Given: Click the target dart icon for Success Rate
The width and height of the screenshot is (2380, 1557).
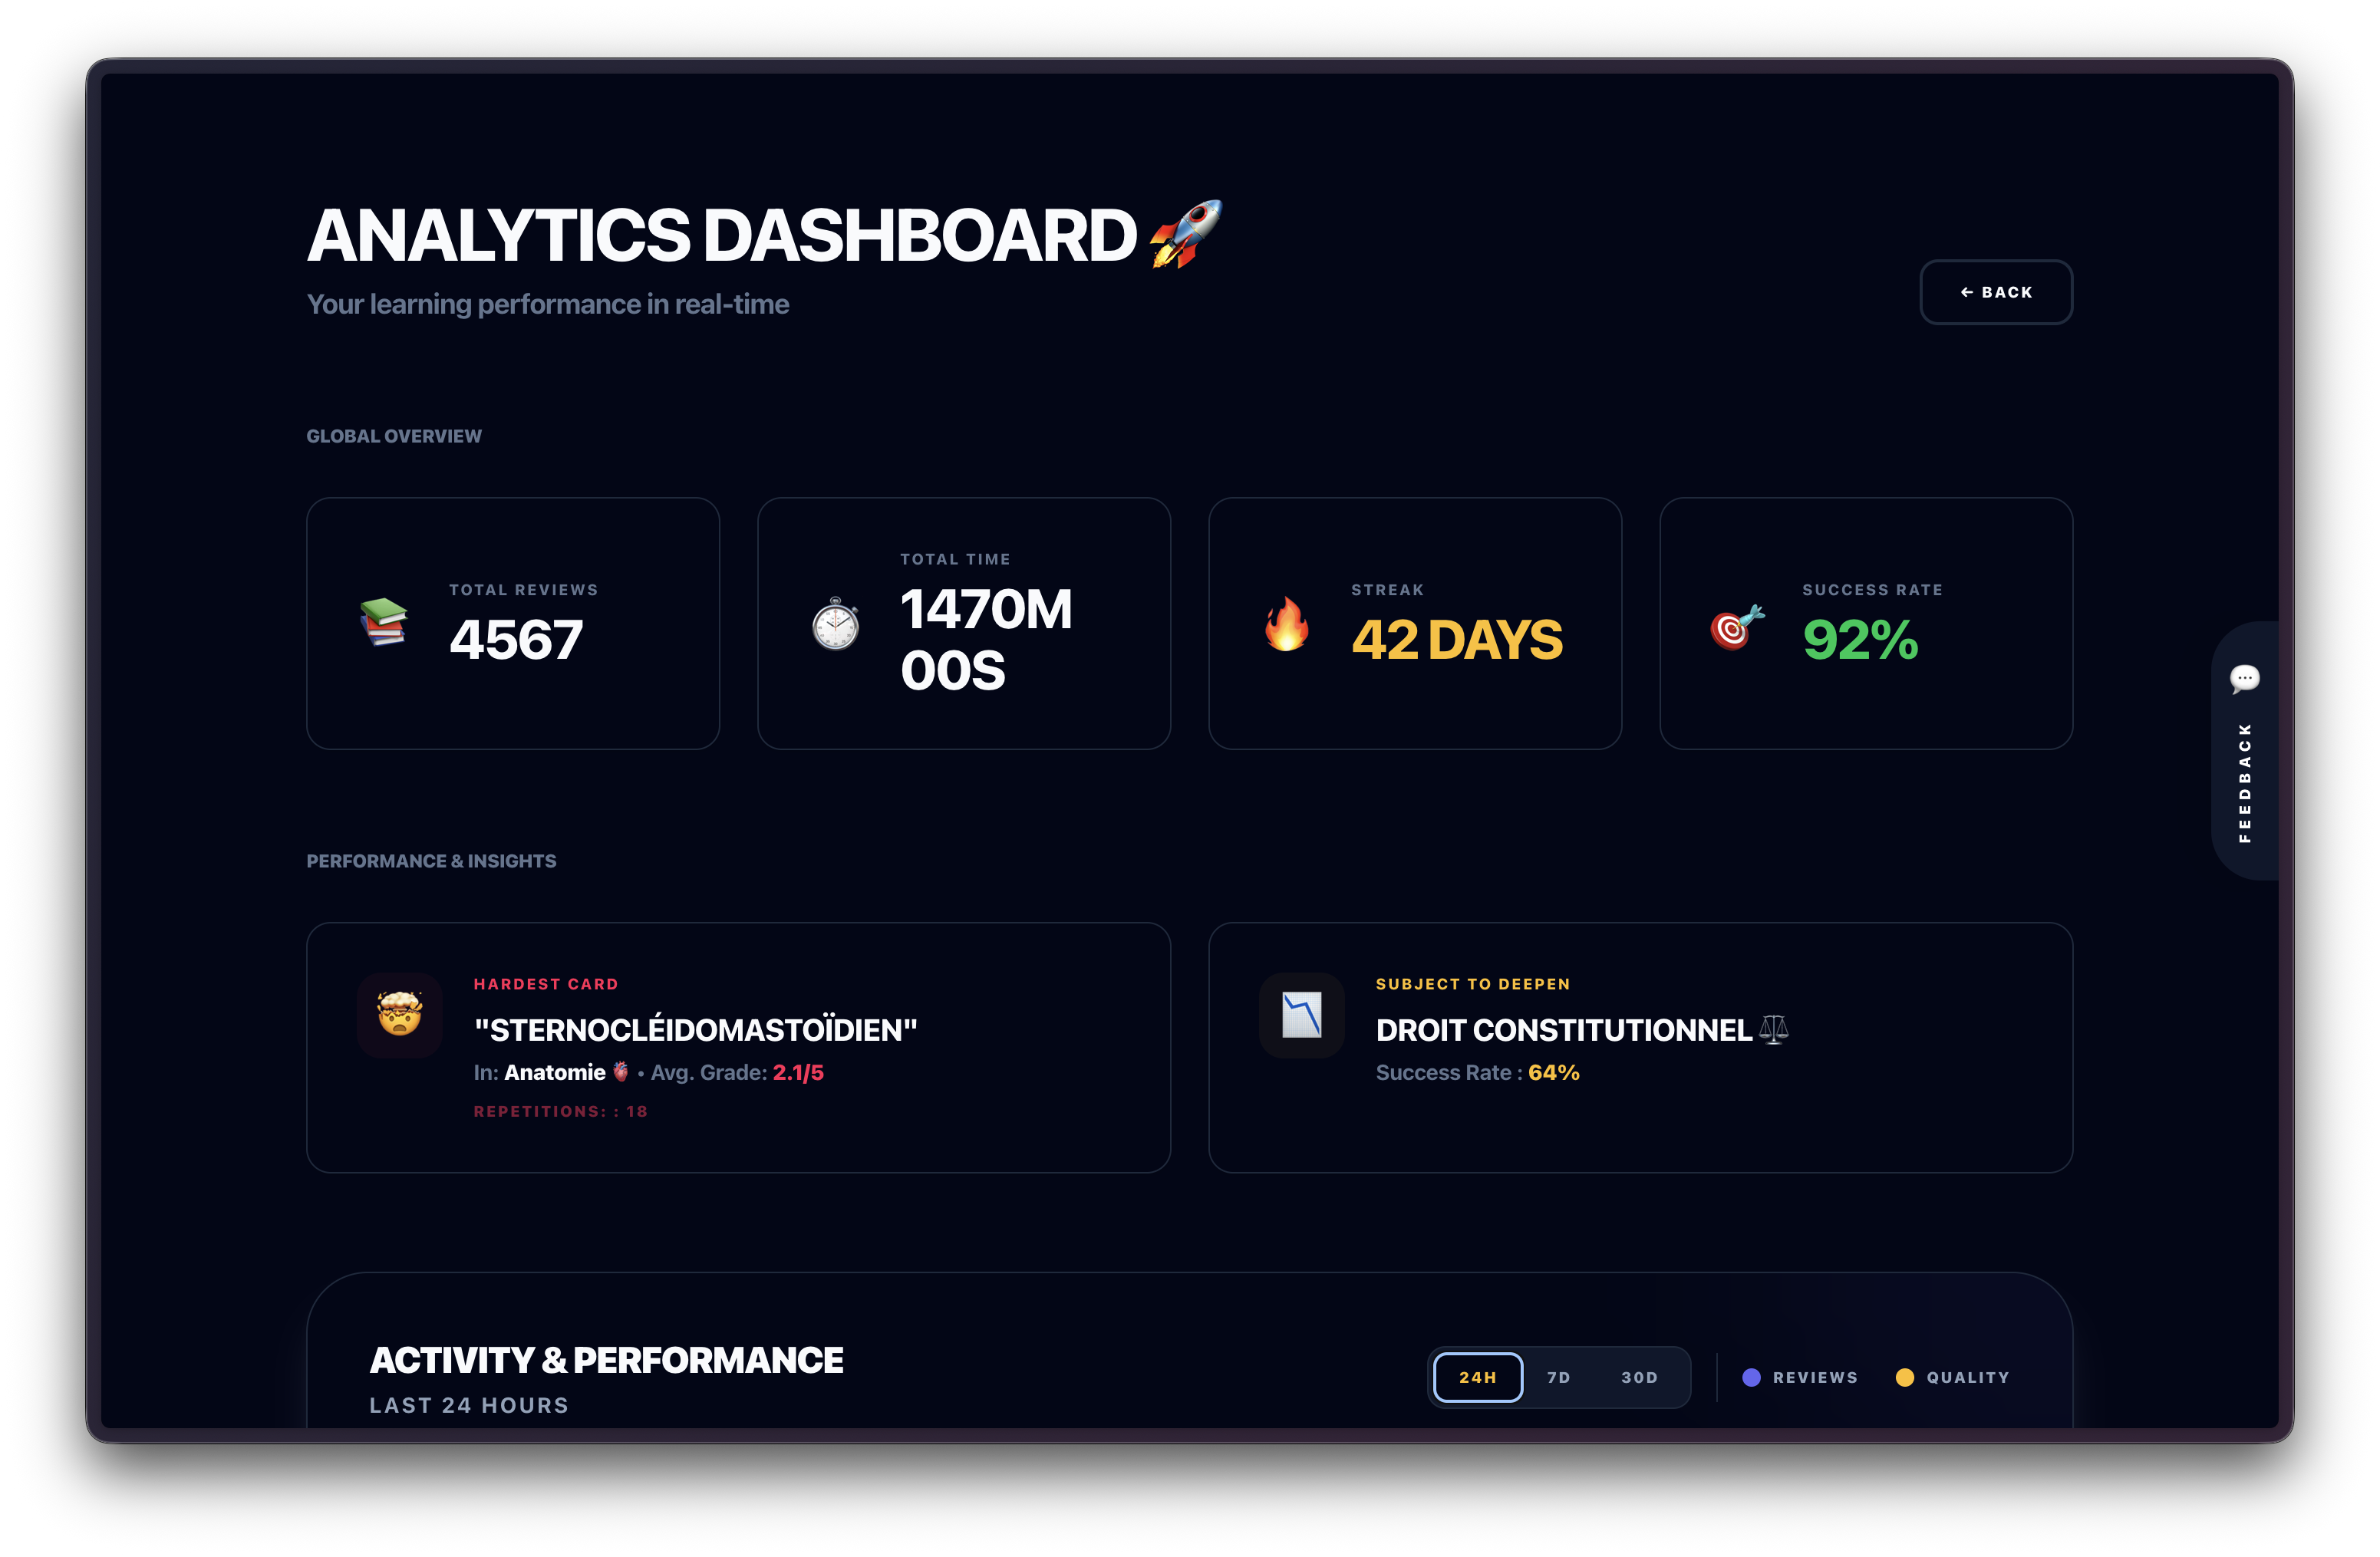Looking at the screenshot, I should (1737, 627).
